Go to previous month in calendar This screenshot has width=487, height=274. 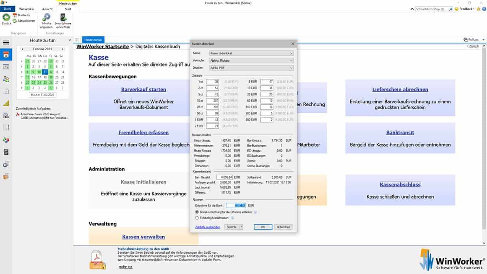pos(23,49)
